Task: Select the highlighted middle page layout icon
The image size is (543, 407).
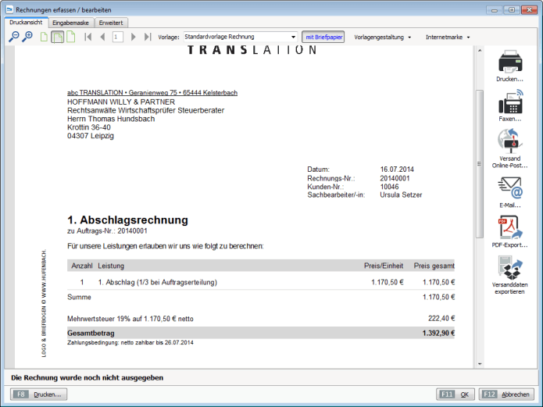Action: pyautogui.click(x=58, y=37)
